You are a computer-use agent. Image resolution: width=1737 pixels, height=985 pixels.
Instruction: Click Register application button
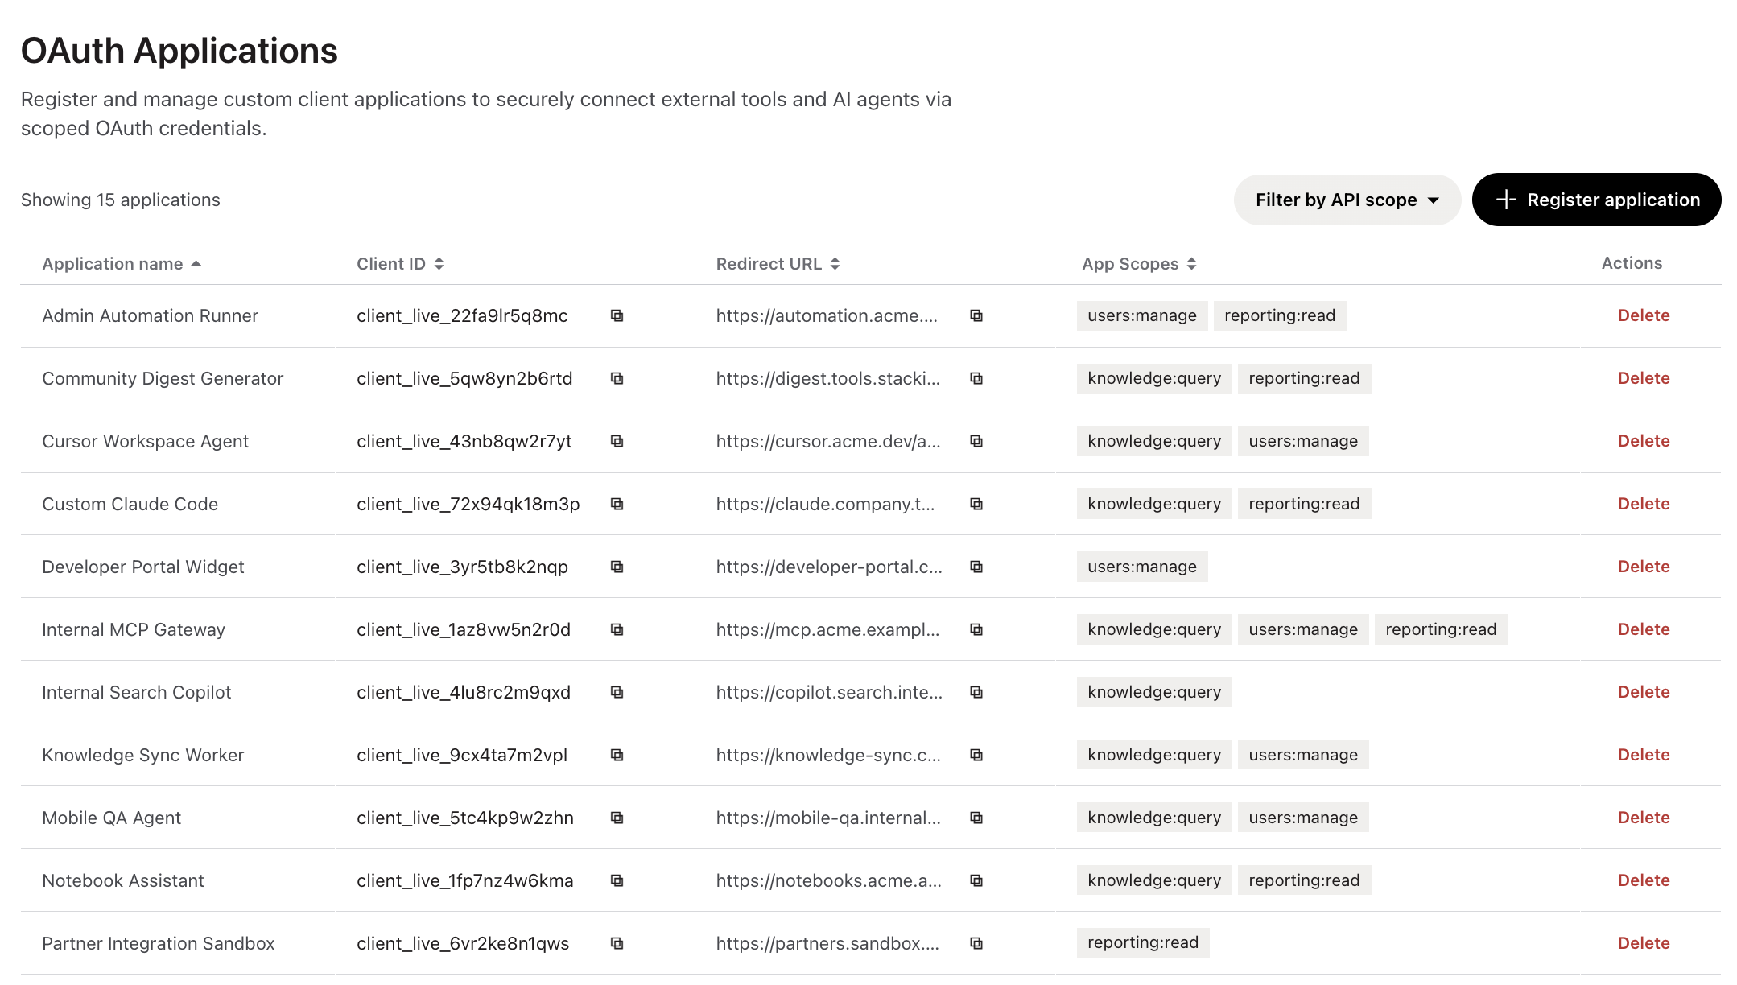pos(1596,200)
